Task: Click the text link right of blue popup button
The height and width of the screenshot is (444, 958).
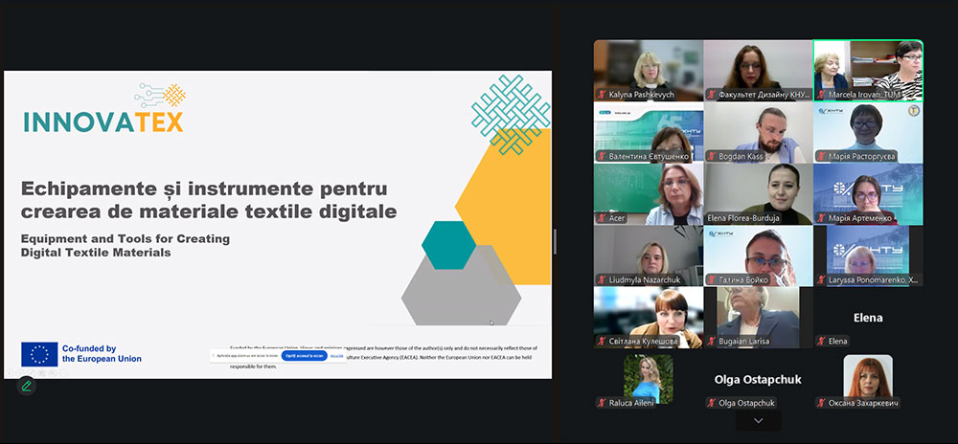Action: coord(337,355)
